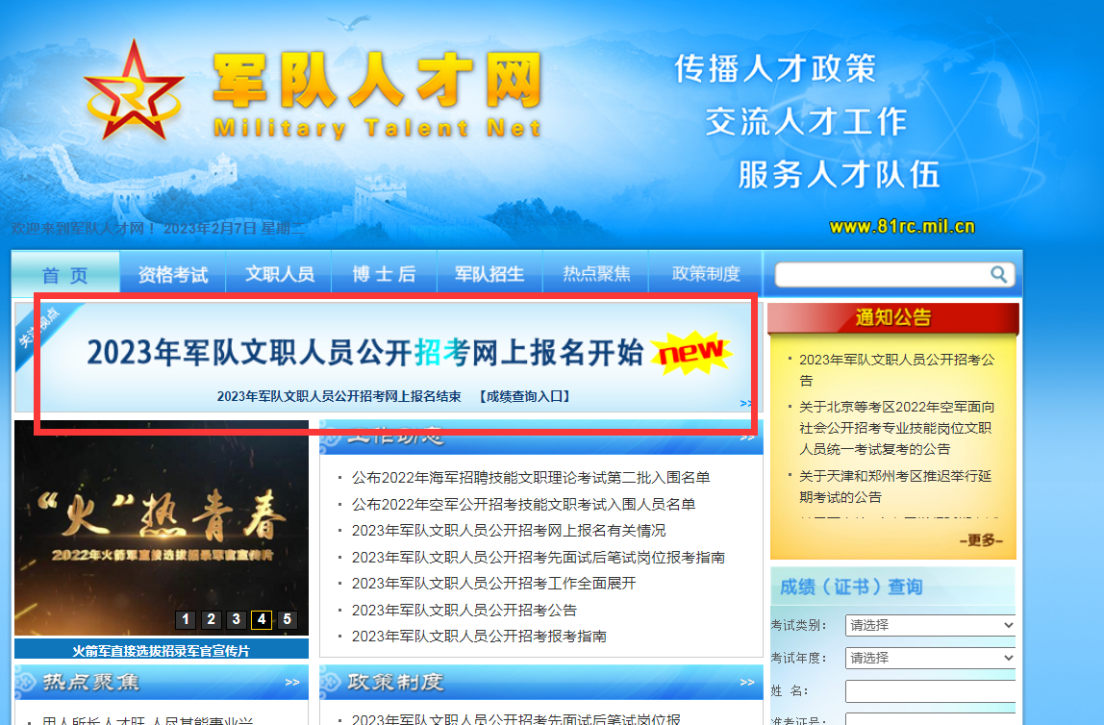Open 公布2022年海军招聘技能文职理论考试第二批入围名单
This screenshot has height=725, width=1104.
531,478
